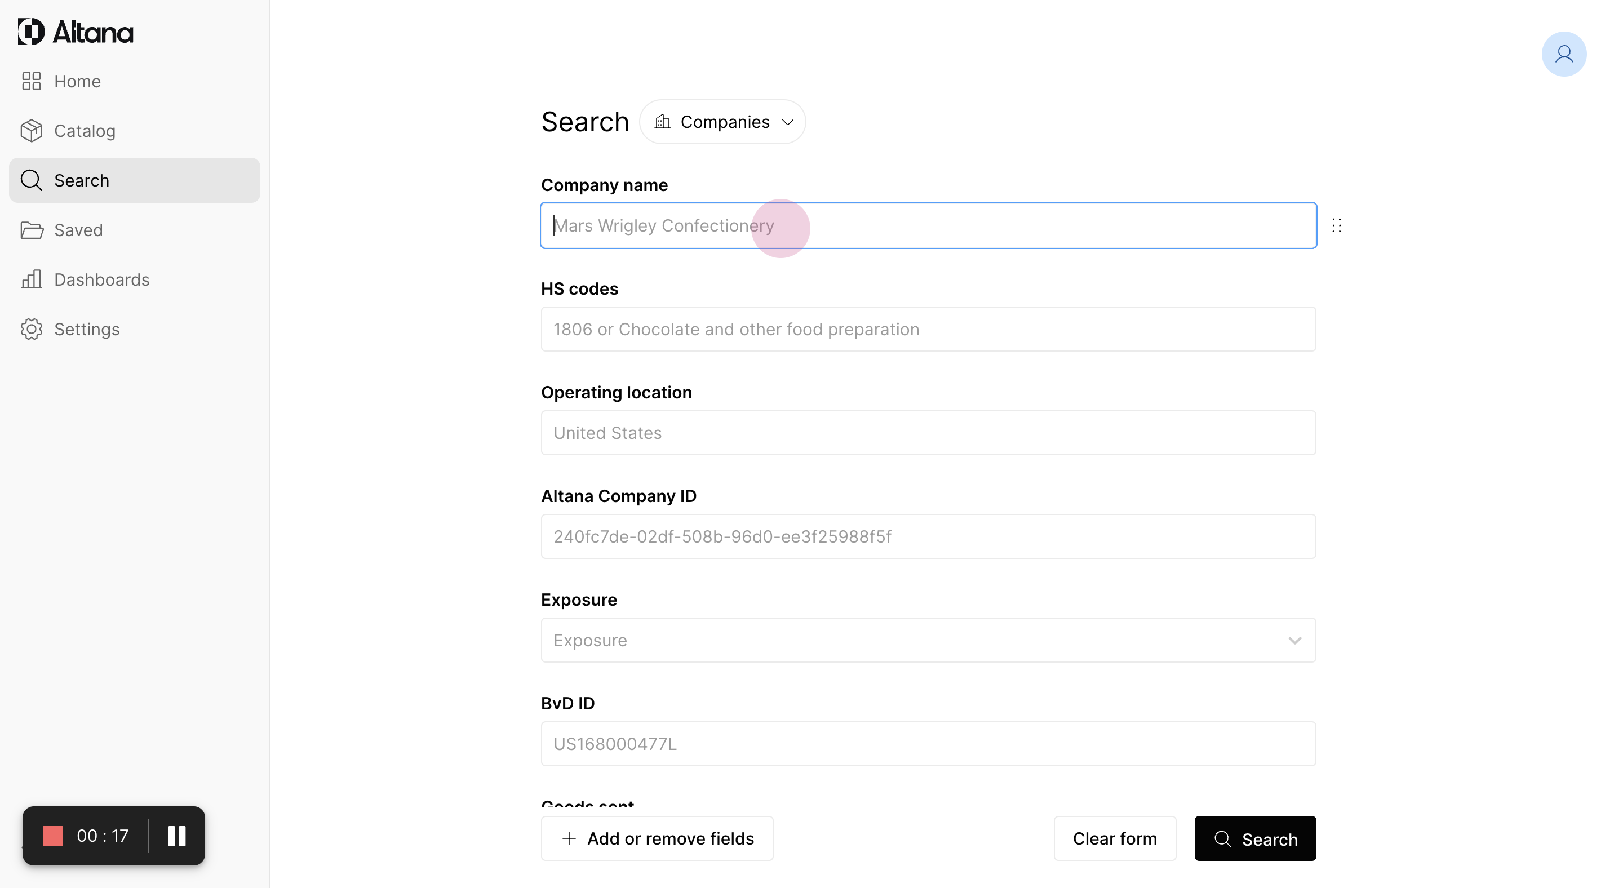Stop the screen recording
The height and width of the screenshot is (888, 1623).
click(x=53, y=836)
